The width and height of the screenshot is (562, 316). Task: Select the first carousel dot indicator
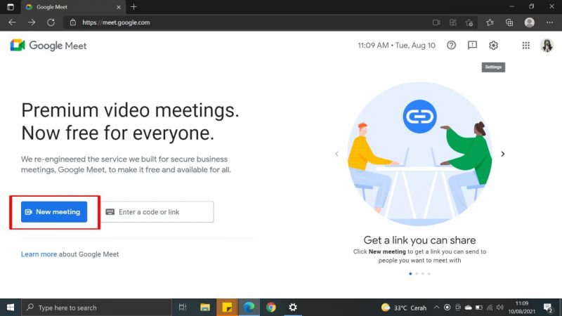tap(410, 274)
